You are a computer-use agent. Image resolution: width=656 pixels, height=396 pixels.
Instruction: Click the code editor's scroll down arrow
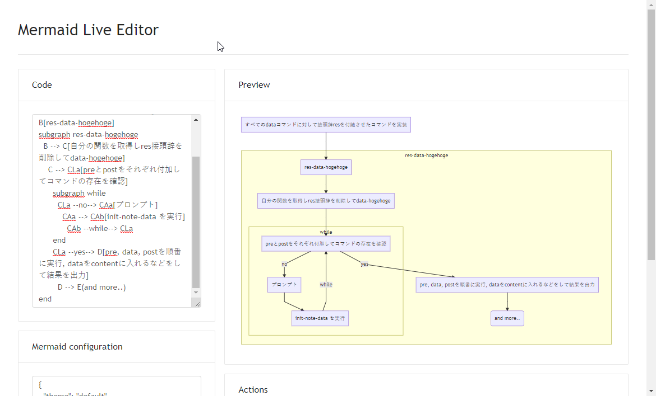pyautogui.click(x=196, y=293)
